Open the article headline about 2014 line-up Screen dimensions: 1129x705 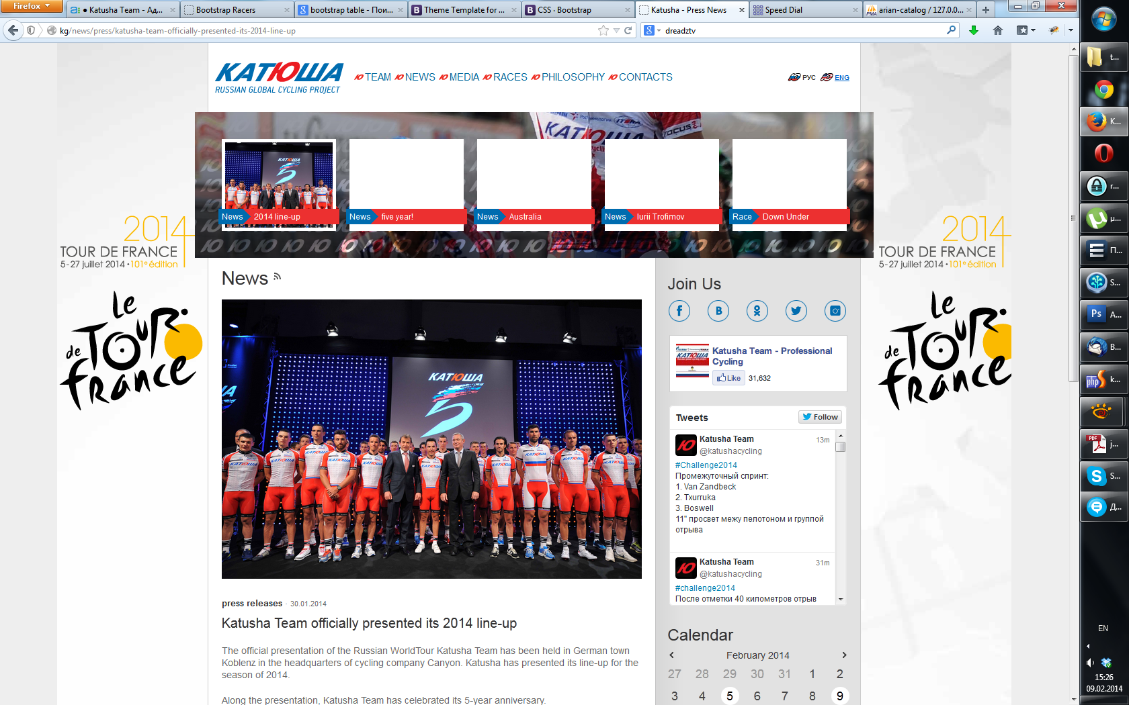[x=369, y=623]
